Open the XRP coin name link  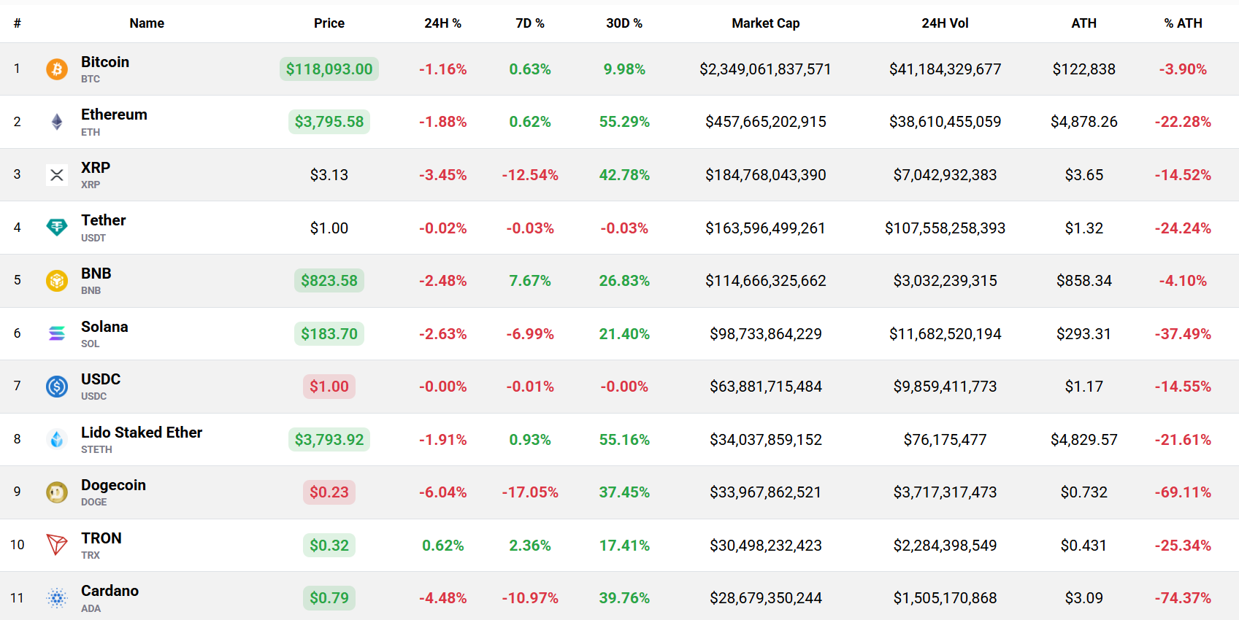pos(96,168)
